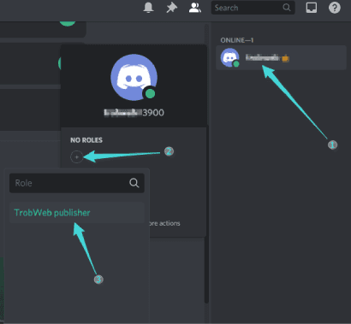Show pinned messages pin icon
The width and height of the screenshot is (351, 324).
171,8
